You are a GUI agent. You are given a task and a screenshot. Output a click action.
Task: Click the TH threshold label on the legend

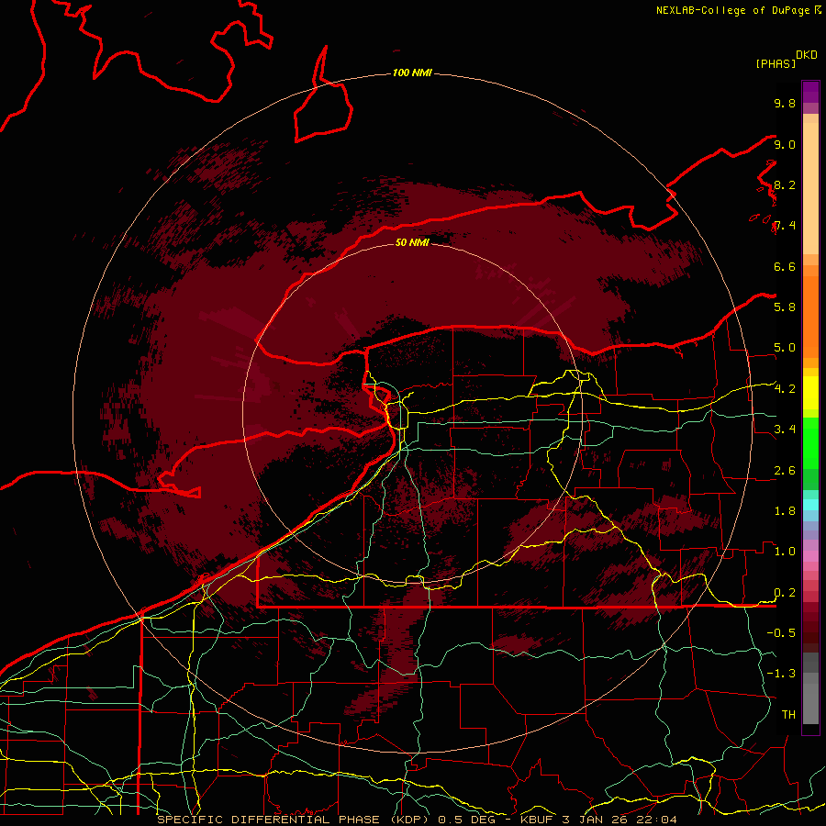click(788, 714)
